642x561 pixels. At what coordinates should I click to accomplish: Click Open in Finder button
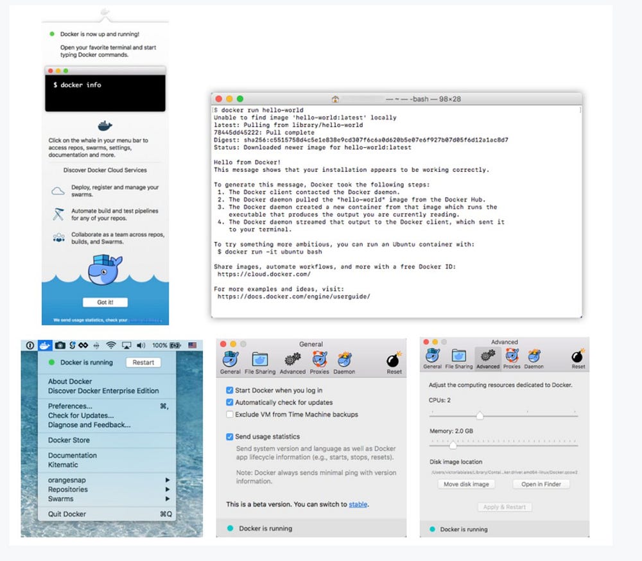541,484
